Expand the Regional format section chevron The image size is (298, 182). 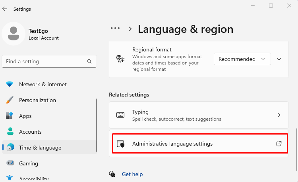click(x=279, y=59)
